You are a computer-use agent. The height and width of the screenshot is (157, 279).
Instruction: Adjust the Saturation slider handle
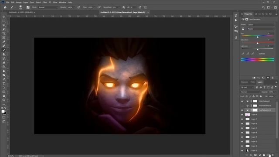coord(258,43)
